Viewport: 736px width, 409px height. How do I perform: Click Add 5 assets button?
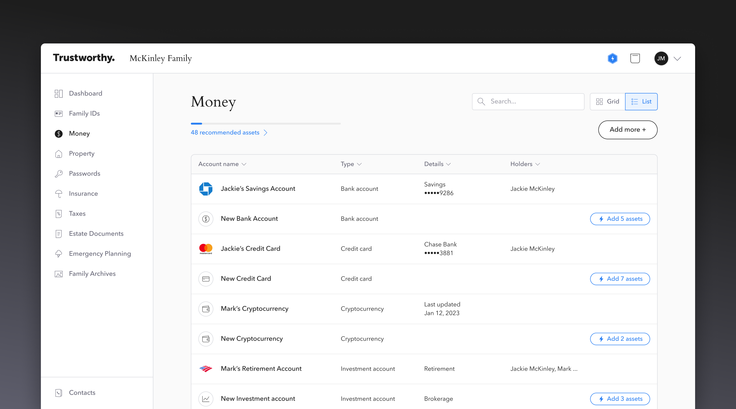pyautogui.click(x=620, y=219)
